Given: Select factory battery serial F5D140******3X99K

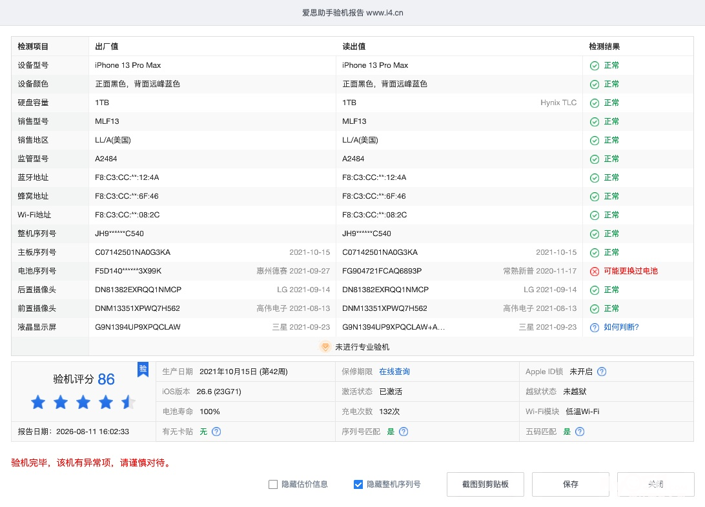Looking at the screenshot, I should point(128,271).
